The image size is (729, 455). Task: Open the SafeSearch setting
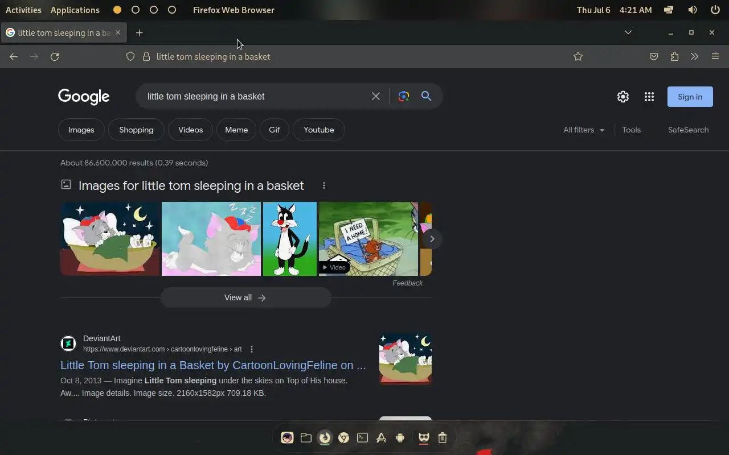point(689,130)
